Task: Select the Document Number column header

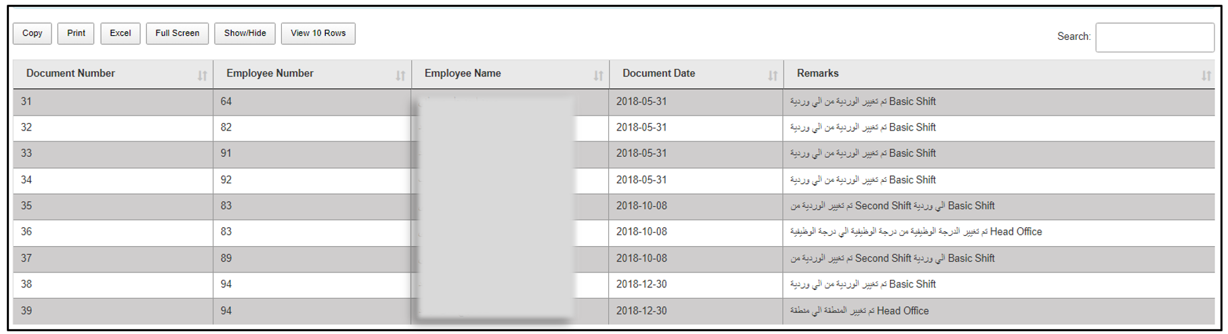Action: coord(70,74)
